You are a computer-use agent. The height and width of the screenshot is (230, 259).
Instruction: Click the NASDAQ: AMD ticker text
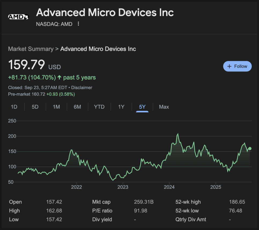point(54,24)
